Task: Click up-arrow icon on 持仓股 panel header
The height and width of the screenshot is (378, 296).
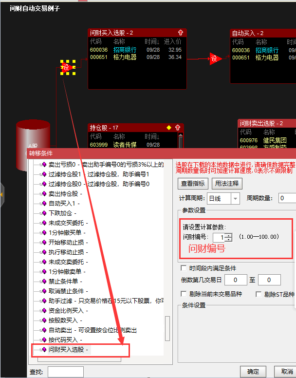Action: [178, 128]
